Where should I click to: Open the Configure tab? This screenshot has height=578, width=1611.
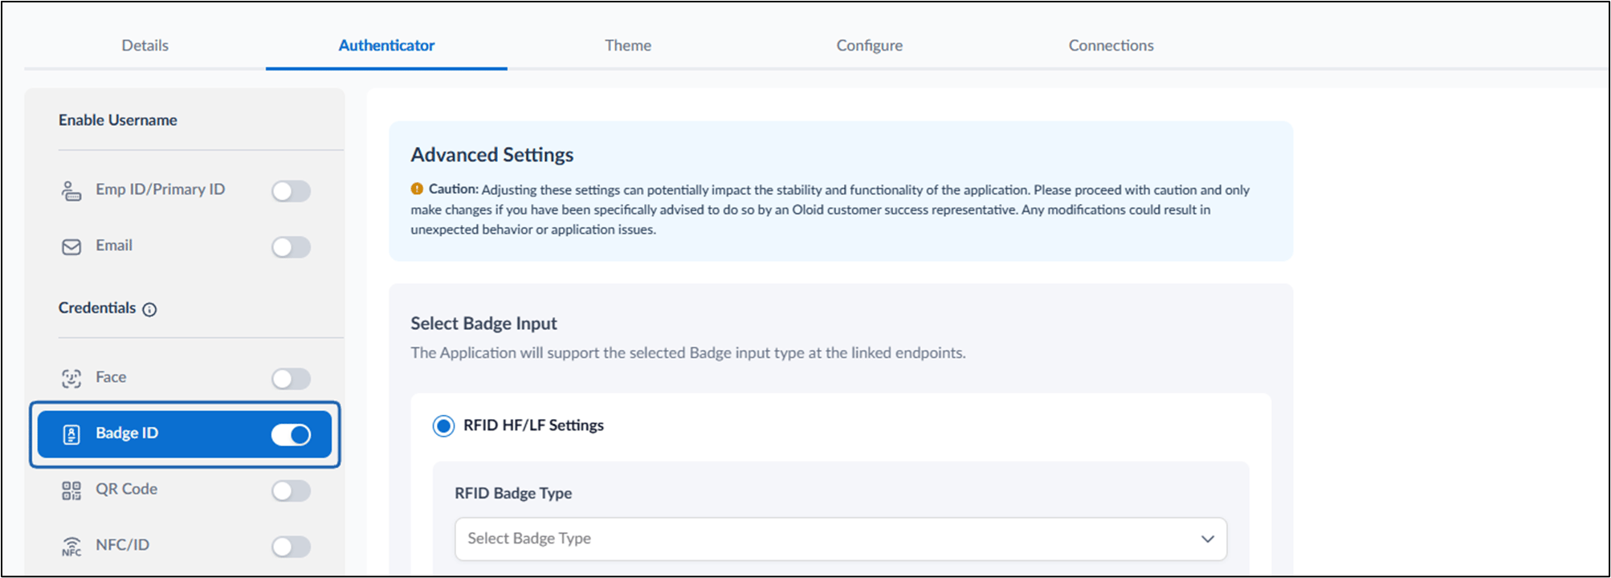tap(870, 46)
